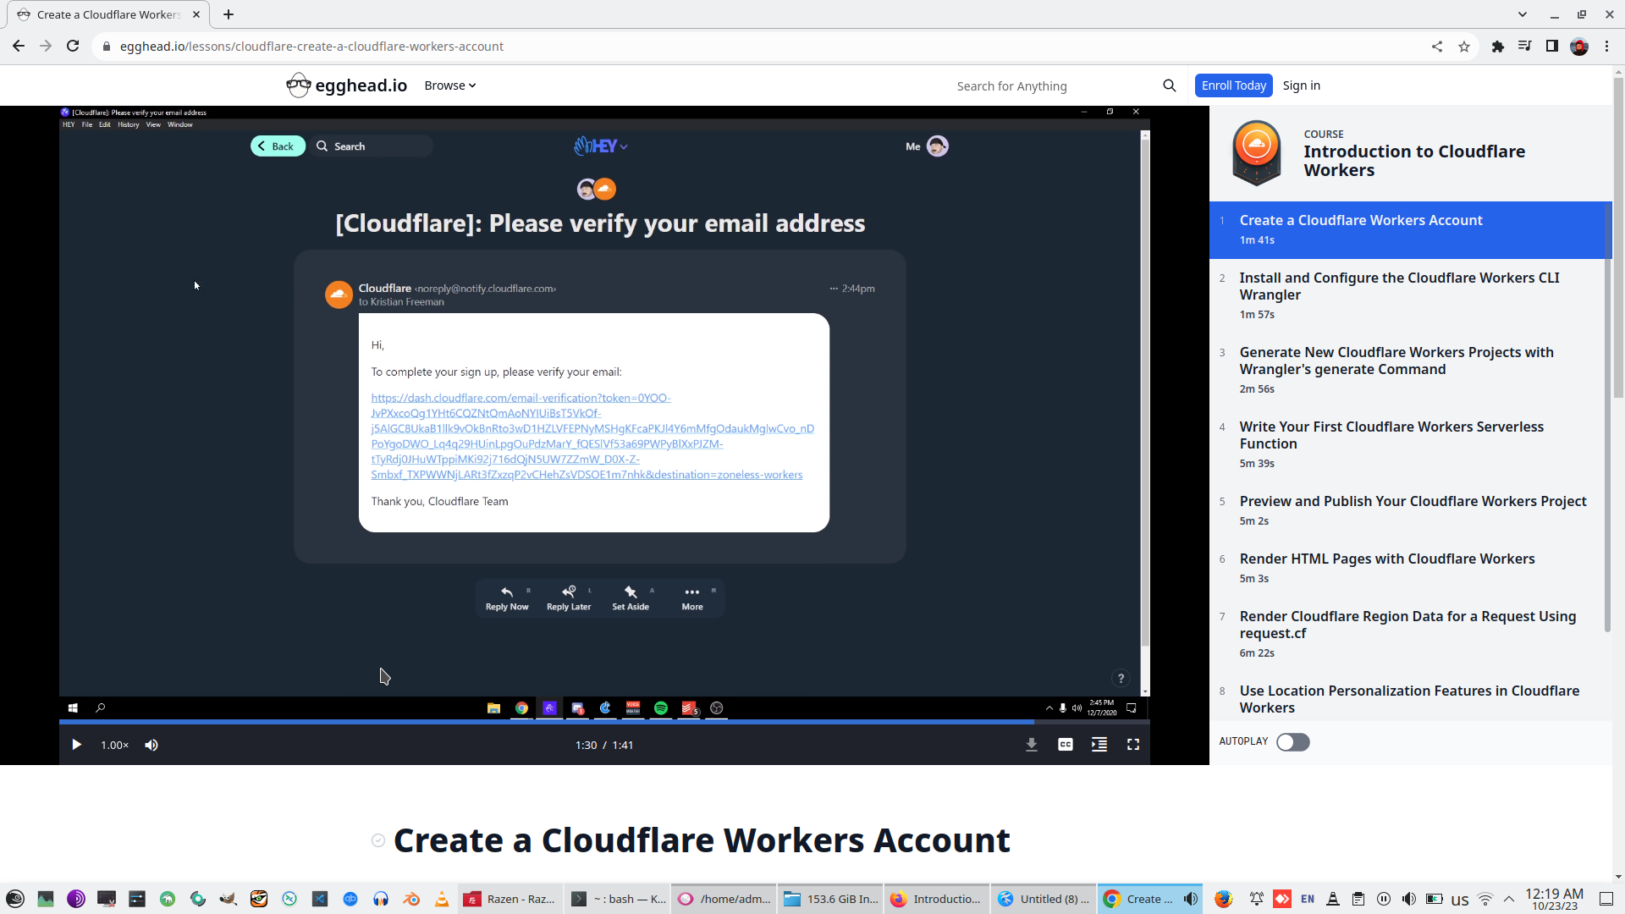Change playback speed from 1.00x
The image size is (1625, 914).
(113, 745)
